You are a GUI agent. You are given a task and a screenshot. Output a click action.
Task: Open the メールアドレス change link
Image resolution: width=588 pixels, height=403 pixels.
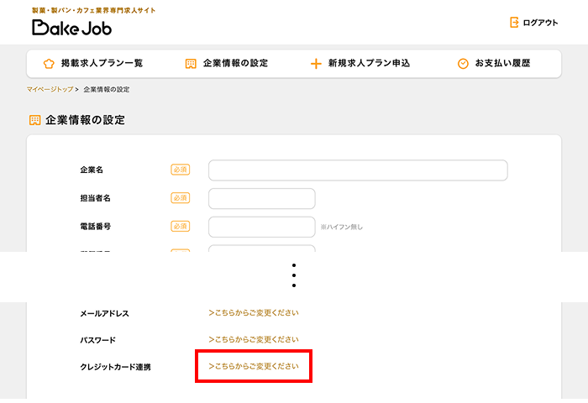point(254,313)
